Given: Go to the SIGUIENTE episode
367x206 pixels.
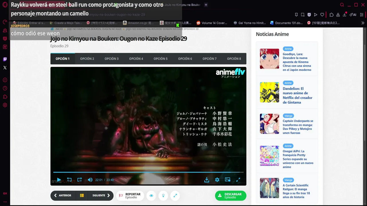Looking at the screenshot, I should [x=101, y=195].
